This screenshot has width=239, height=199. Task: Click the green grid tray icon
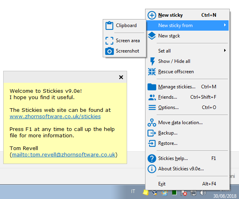point(174,193)
